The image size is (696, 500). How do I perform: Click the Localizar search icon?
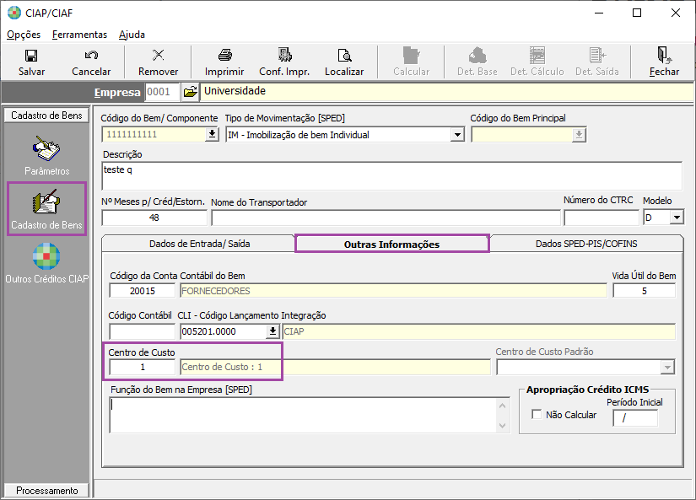click(344, 55)
